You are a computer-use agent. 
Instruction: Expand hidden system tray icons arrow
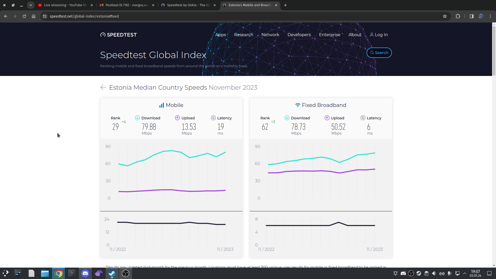pos(465,273)
